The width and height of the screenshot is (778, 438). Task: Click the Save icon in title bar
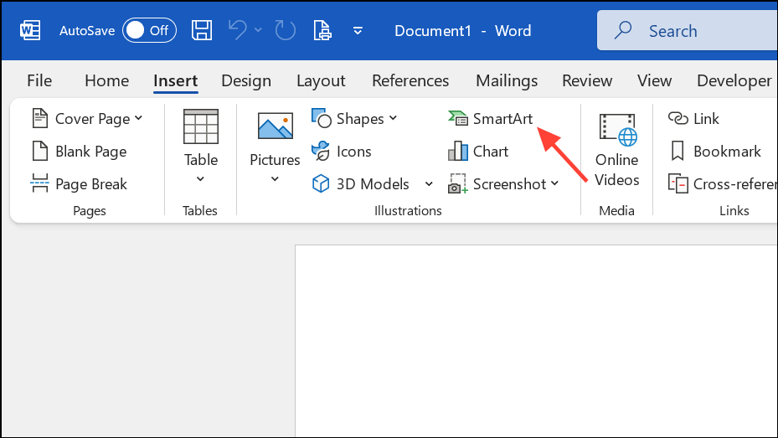coord(202,31)
